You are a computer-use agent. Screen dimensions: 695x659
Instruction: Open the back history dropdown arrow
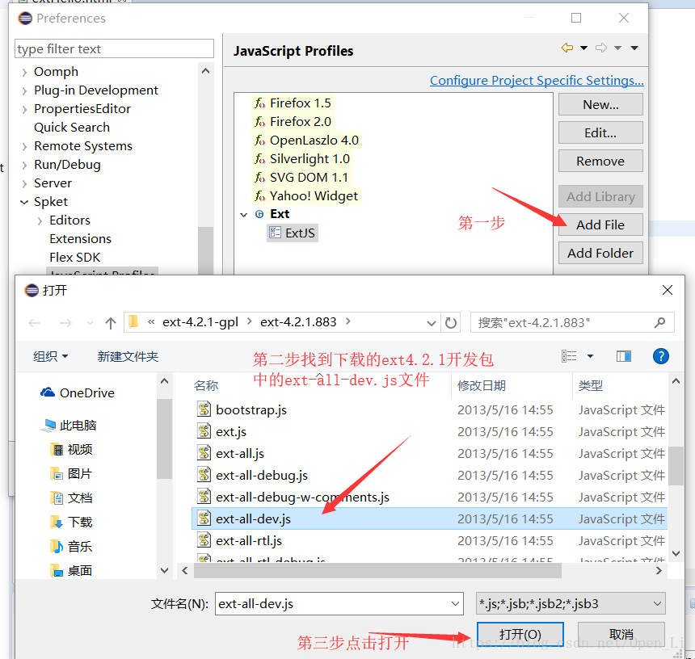(583, 48)
